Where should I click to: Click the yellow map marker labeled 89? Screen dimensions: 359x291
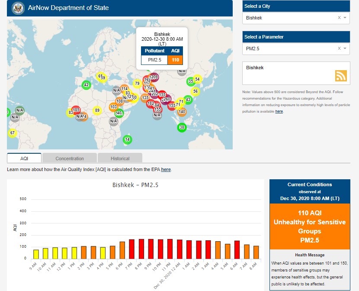coord(97,110)
